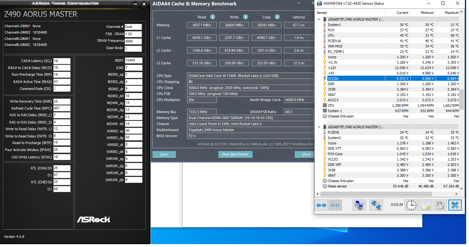The image size is (469, 247).
Task: Click the lightning icon beside PCH Core
Action: [x=324, y=154]
